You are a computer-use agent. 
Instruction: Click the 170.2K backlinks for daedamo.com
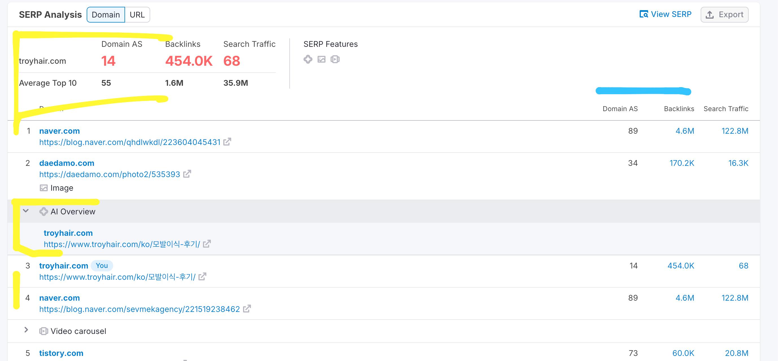682,163
